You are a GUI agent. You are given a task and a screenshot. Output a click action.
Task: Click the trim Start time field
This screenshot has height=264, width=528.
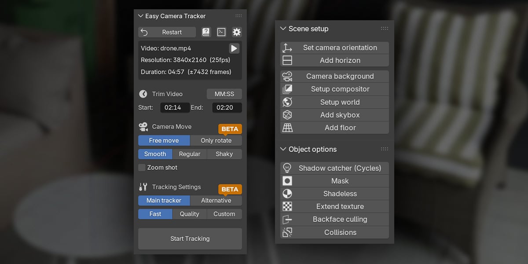[x=175, y=107]
